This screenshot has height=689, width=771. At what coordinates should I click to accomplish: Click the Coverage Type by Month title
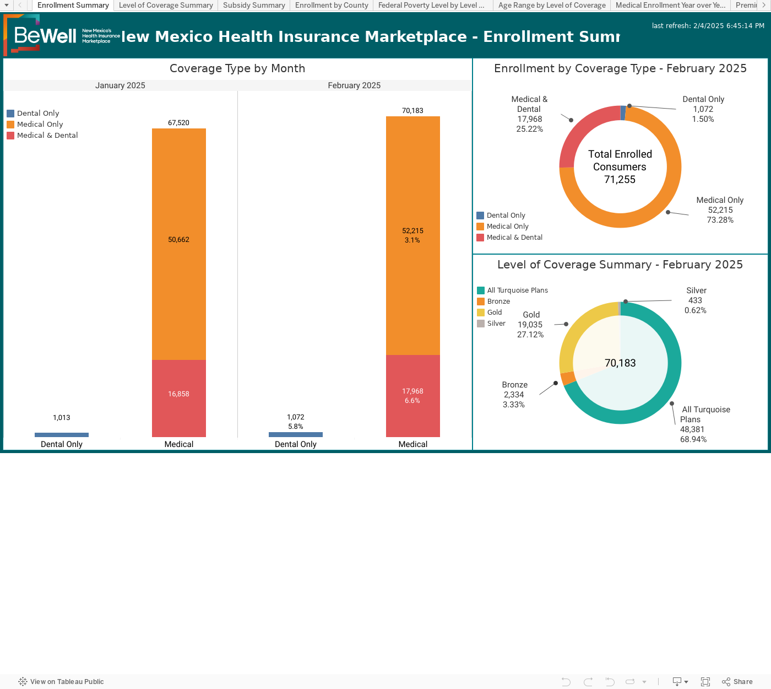(237, 68)
